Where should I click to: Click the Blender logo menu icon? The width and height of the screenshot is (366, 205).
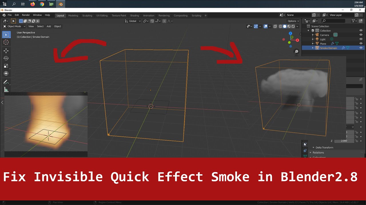(x=4, y=15)
